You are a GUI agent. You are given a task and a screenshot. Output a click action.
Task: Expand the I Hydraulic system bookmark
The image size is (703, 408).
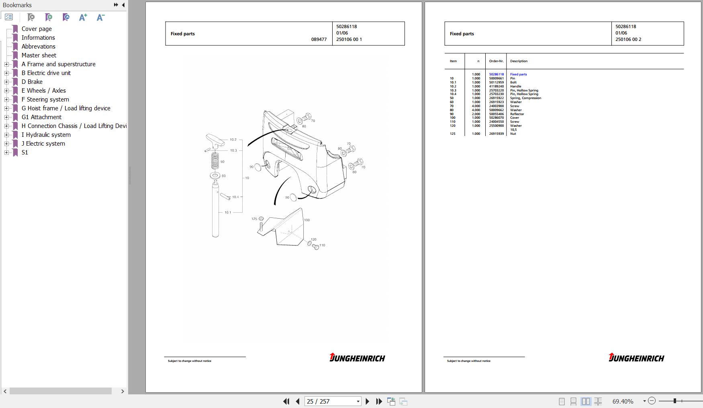[x=6, y=135]
